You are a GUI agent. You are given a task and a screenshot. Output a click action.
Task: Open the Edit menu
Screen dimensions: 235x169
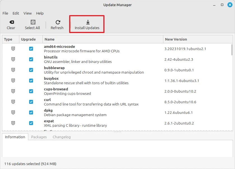click(x=16, y=13)
